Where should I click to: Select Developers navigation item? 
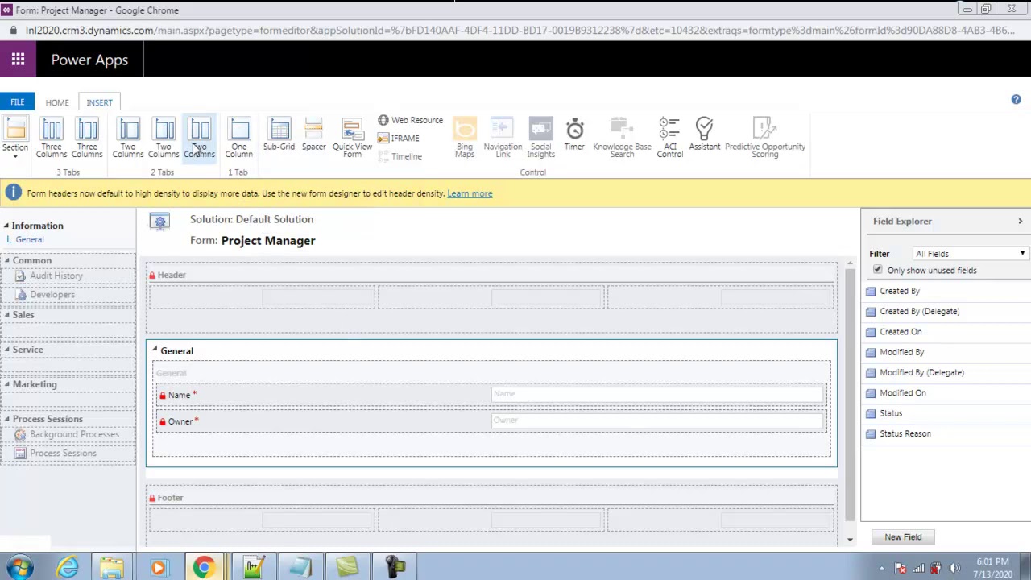(x=52, y=294)
